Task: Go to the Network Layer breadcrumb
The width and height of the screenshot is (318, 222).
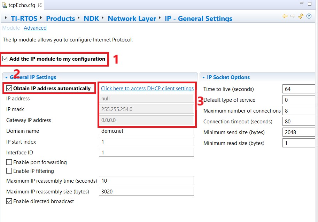Action: click(132, 18)
